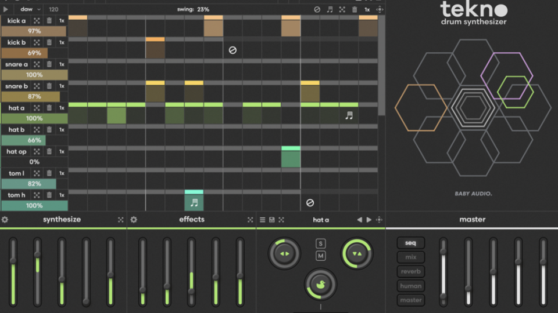Click the duck sidechain knob
Screen dimensions: 558x313
click(320, 284)
